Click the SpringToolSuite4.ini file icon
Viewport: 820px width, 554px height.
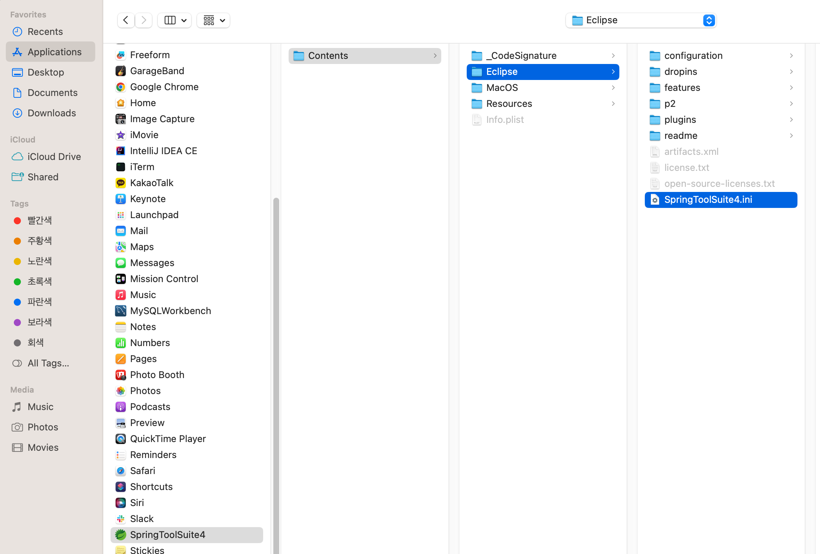click(x=655, y=200)
